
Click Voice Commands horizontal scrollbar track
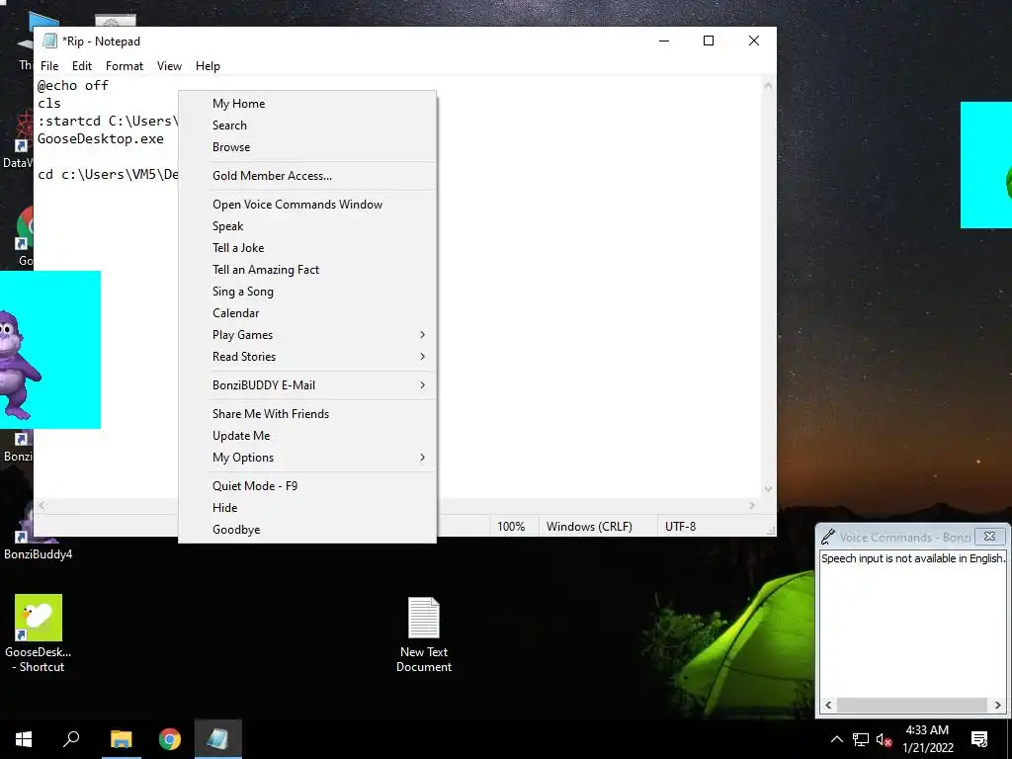point(912,705)
